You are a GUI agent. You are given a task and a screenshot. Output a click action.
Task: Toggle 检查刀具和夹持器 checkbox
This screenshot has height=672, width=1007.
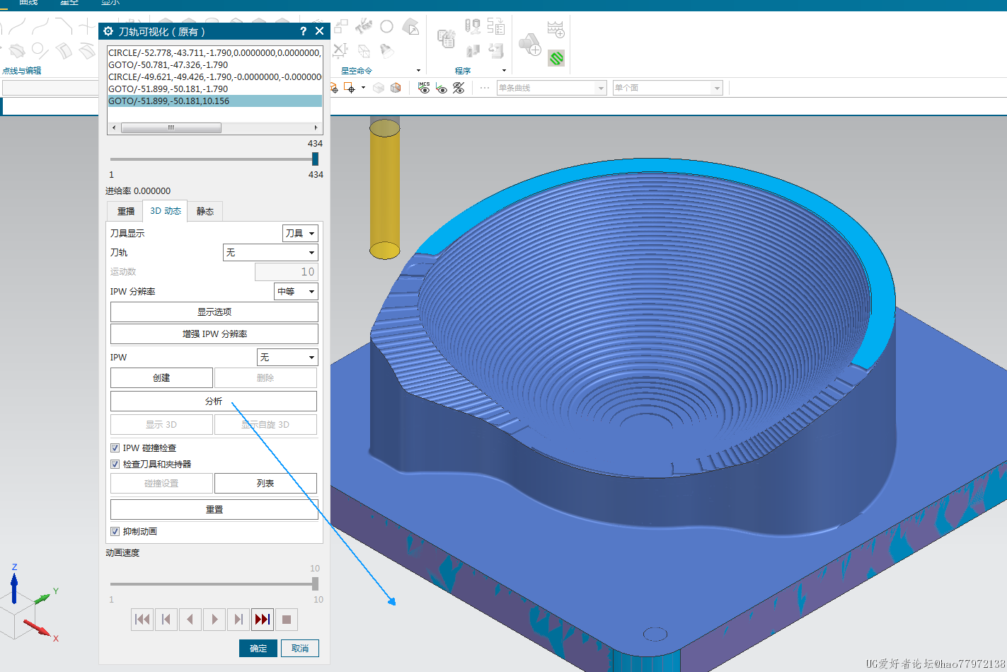[115, 464]
